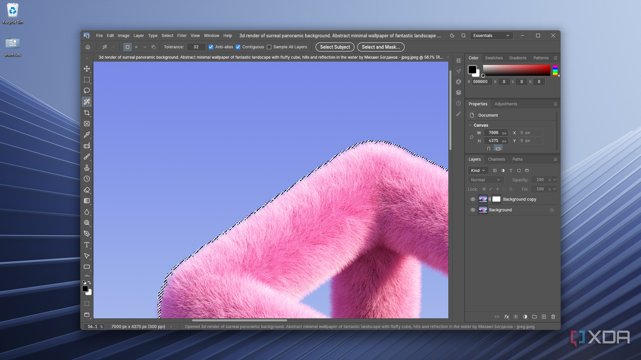Pick the Eyedropper tool
The image size is (641, 360).
pyautogui.click(x=87, y=135)
